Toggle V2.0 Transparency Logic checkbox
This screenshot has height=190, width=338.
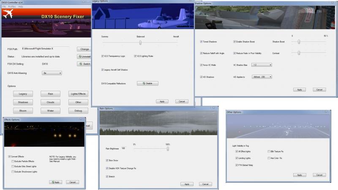click(x=103, y=56)
